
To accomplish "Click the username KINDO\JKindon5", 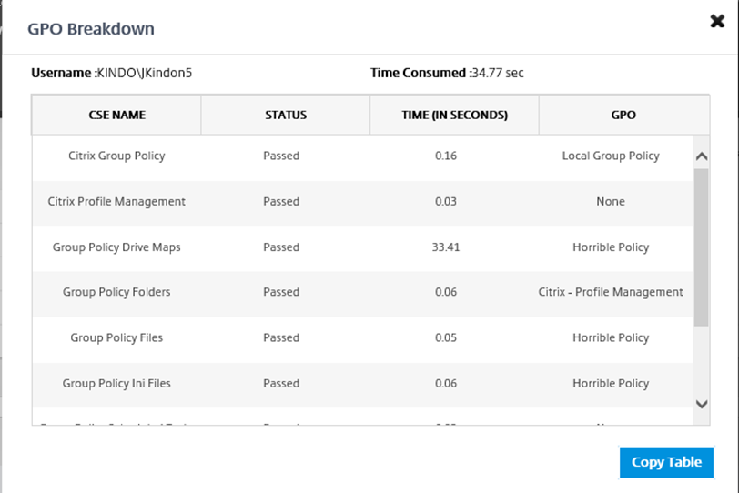I will 144,73.
